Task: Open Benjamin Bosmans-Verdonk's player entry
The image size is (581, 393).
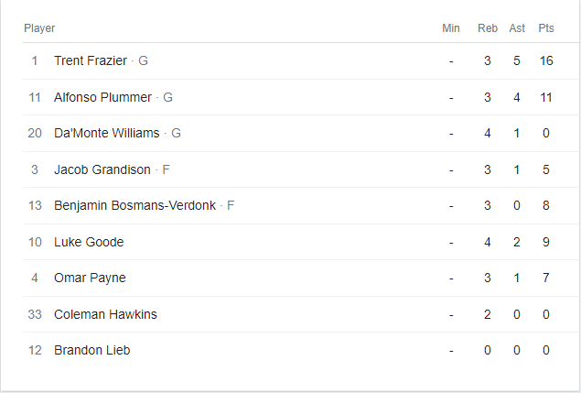Action: tap(134, 205)
